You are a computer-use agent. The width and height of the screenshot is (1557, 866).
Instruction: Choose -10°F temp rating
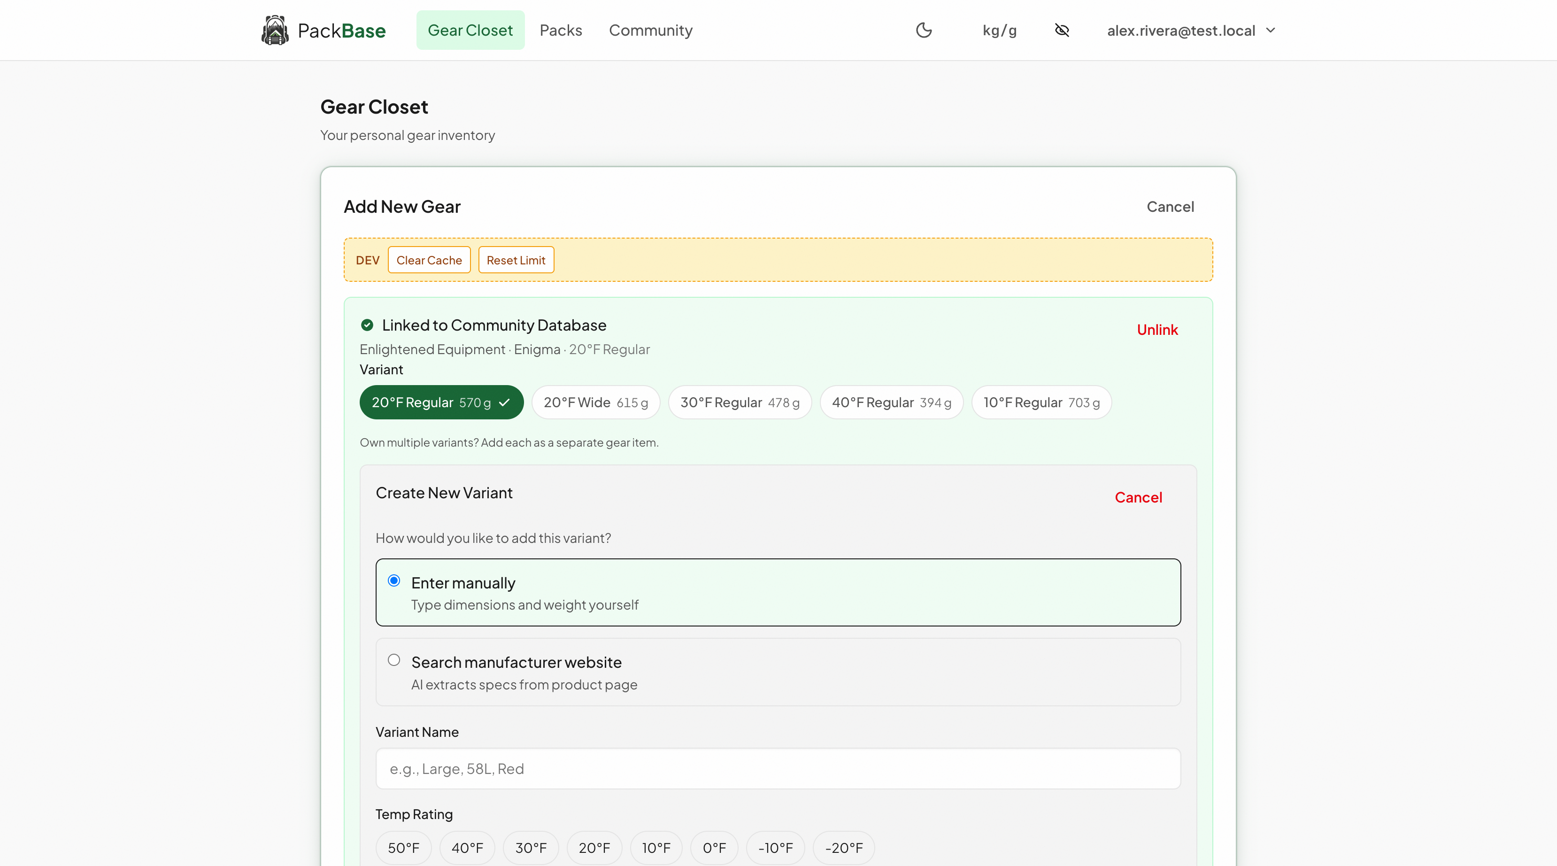776,848
